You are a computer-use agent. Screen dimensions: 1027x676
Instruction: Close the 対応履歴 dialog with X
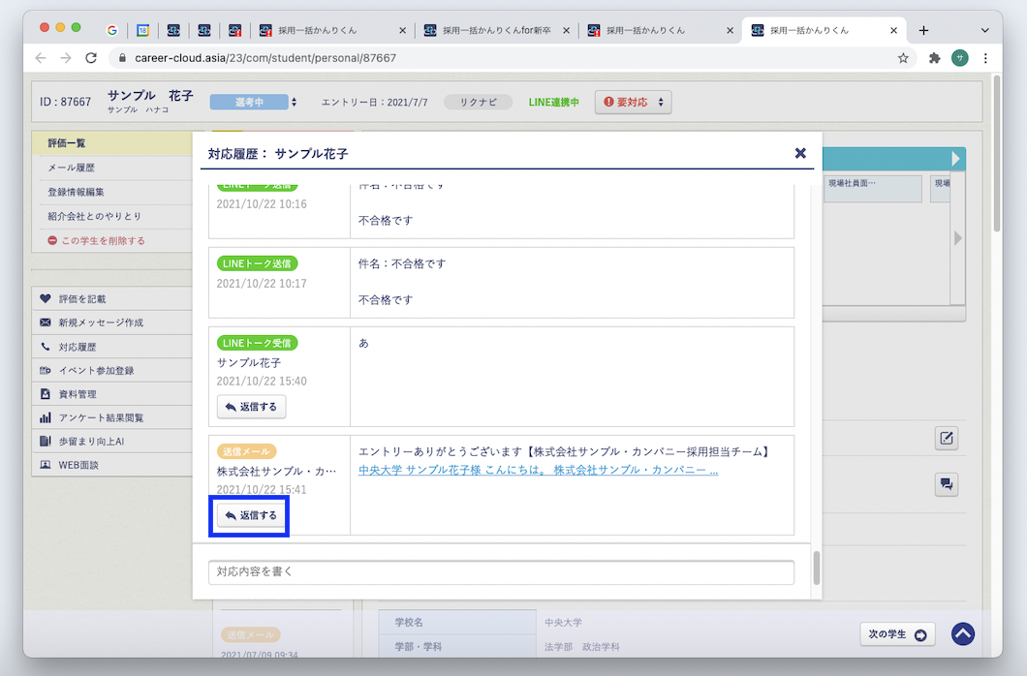[x=799, y=153]
